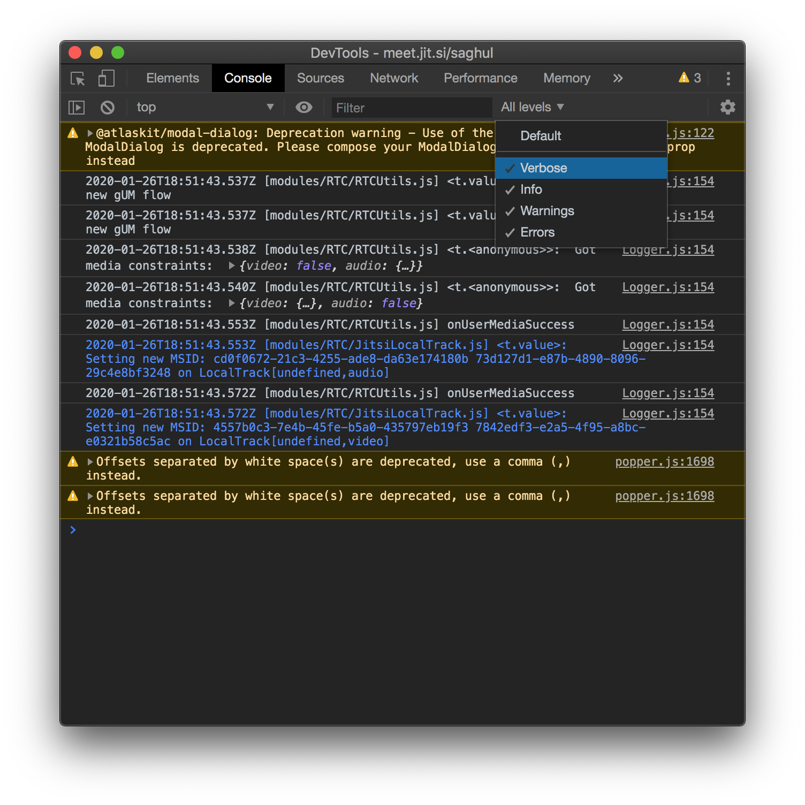Expand the {video: {…}, audio: false} object
The width and height of the screenshot is (805, 805).
232,303
